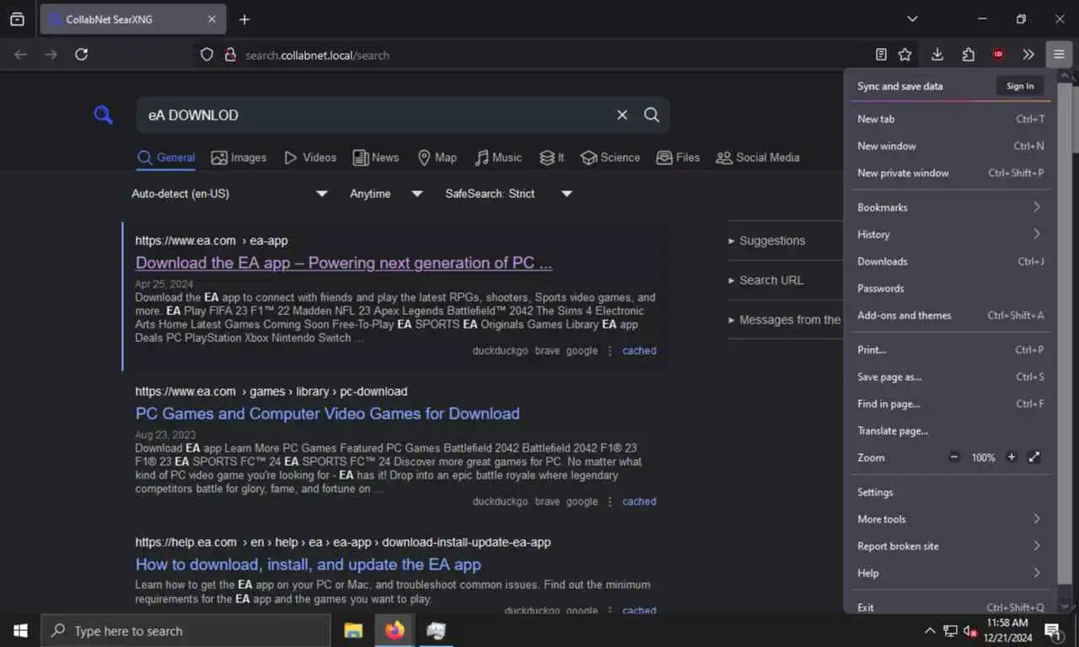Open the Windows Start menu
This screenshot has height=647, width=1079.
(x=20, y=630)
